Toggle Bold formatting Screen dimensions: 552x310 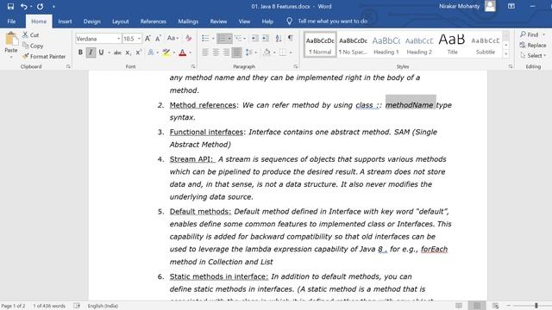click(x=80, y=53)
